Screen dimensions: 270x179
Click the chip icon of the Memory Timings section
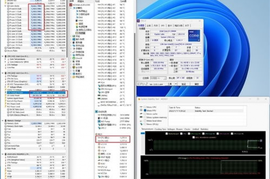[6, 120]
